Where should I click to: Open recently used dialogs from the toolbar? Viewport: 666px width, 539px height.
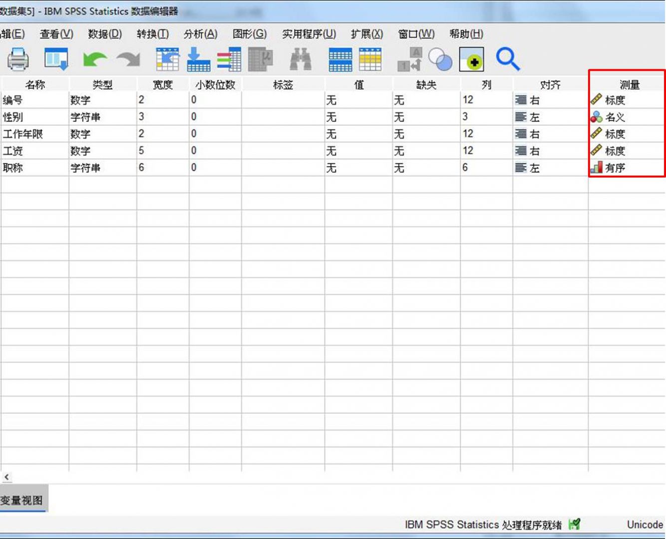tap(56, 59)
